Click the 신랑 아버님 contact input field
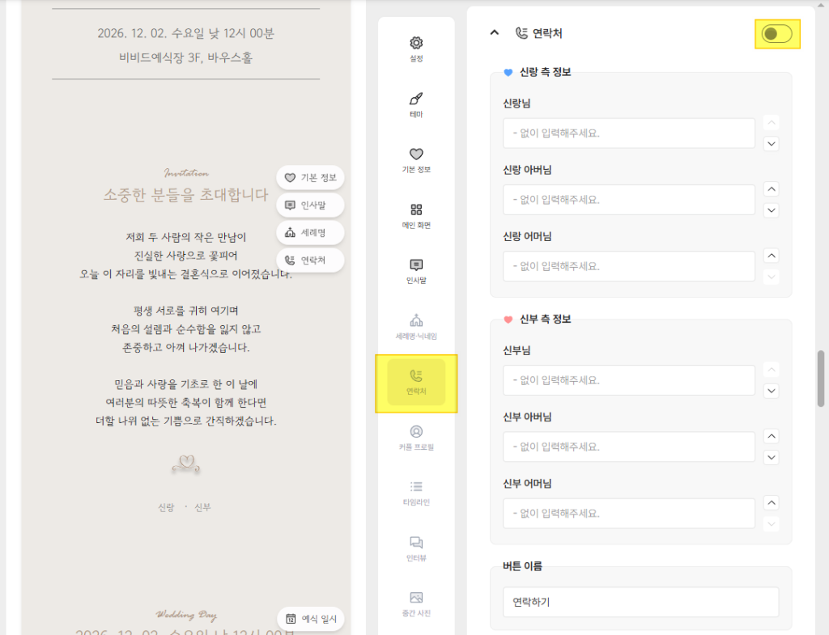829x635 pixels. click(628, 200)
